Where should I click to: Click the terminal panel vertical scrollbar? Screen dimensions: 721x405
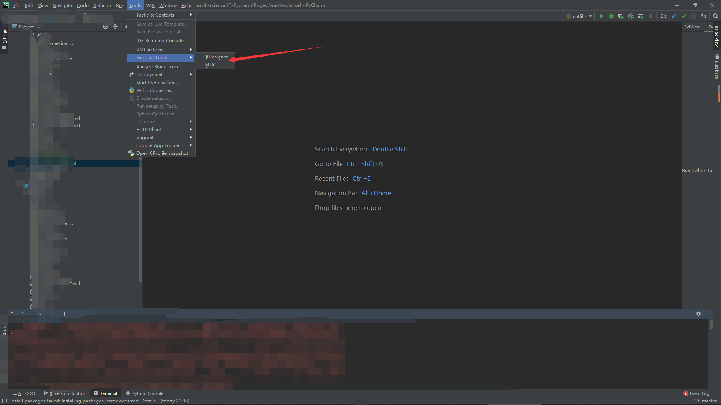pos(711,325)
